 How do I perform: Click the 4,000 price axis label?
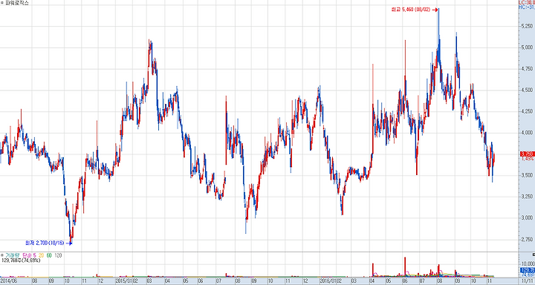click(527, 133)
